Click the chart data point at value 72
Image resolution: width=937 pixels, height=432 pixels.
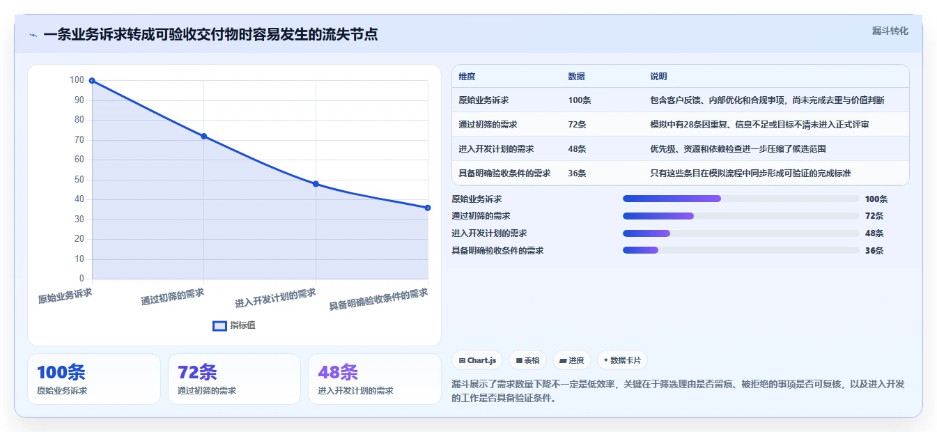point(204,137)
